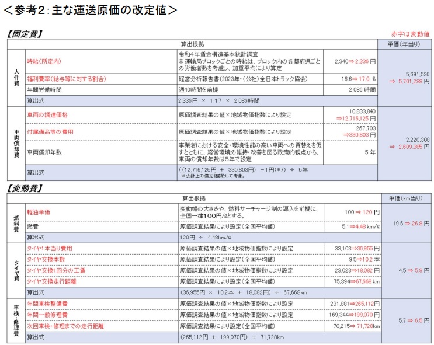
Task: Select the 年間一般修理費 row label
Action: point(47,315)
